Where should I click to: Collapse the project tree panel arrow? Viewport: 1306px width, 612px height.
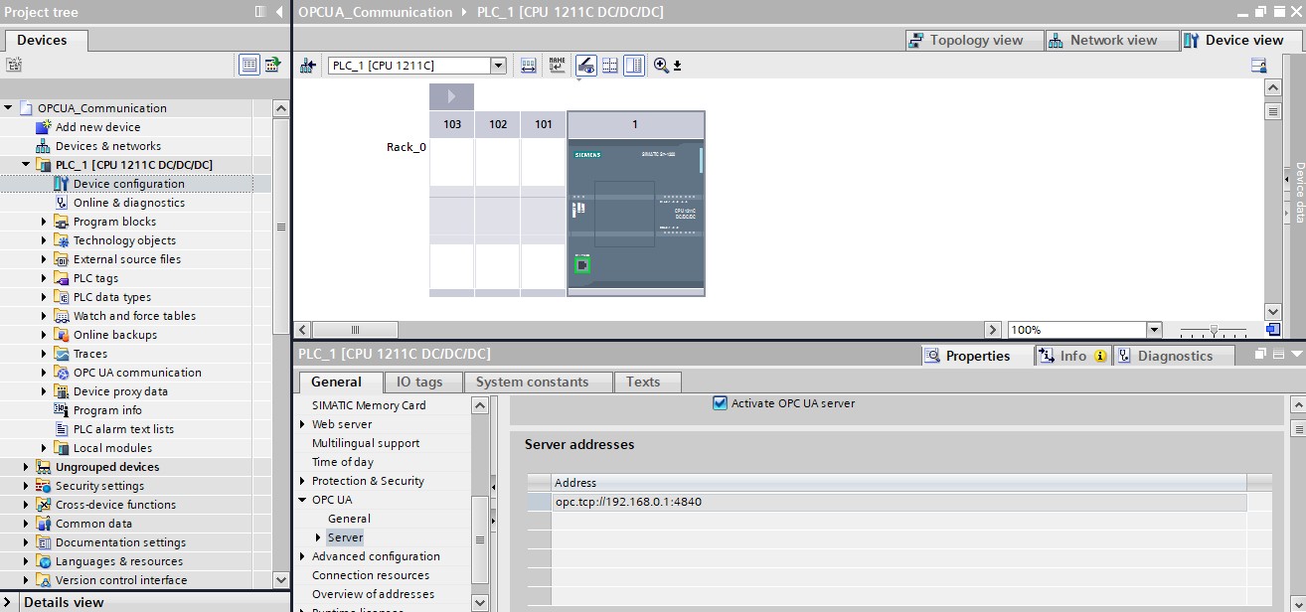click(x=279, y=12)
